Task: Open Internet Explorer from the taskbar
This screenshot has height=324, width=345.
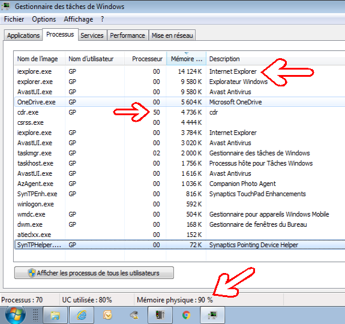Action: coord(82,315)
